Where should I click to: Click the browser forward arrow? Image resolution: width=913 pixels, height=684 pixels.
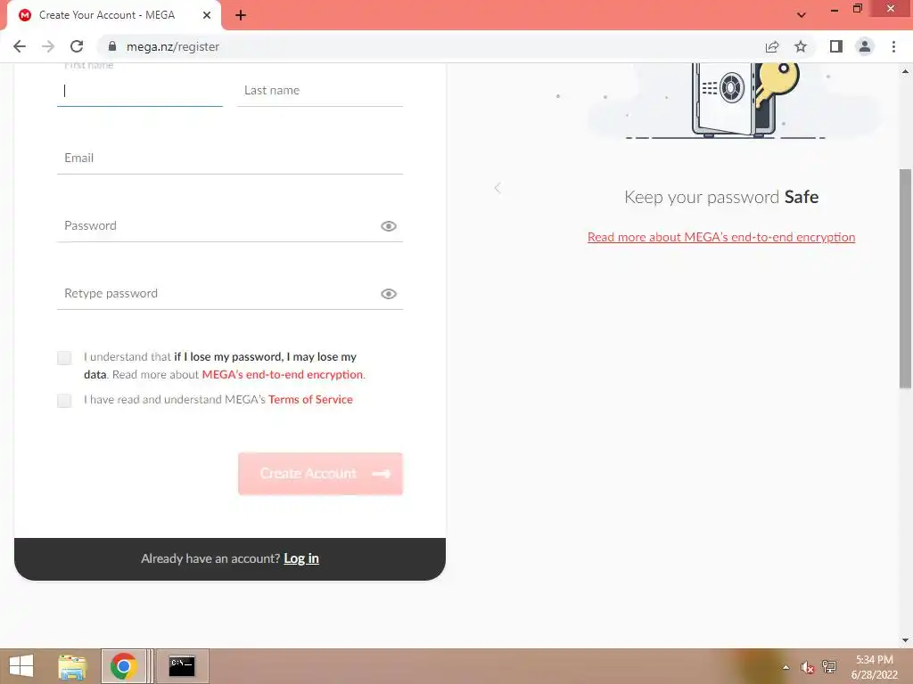tap(48, 46)
